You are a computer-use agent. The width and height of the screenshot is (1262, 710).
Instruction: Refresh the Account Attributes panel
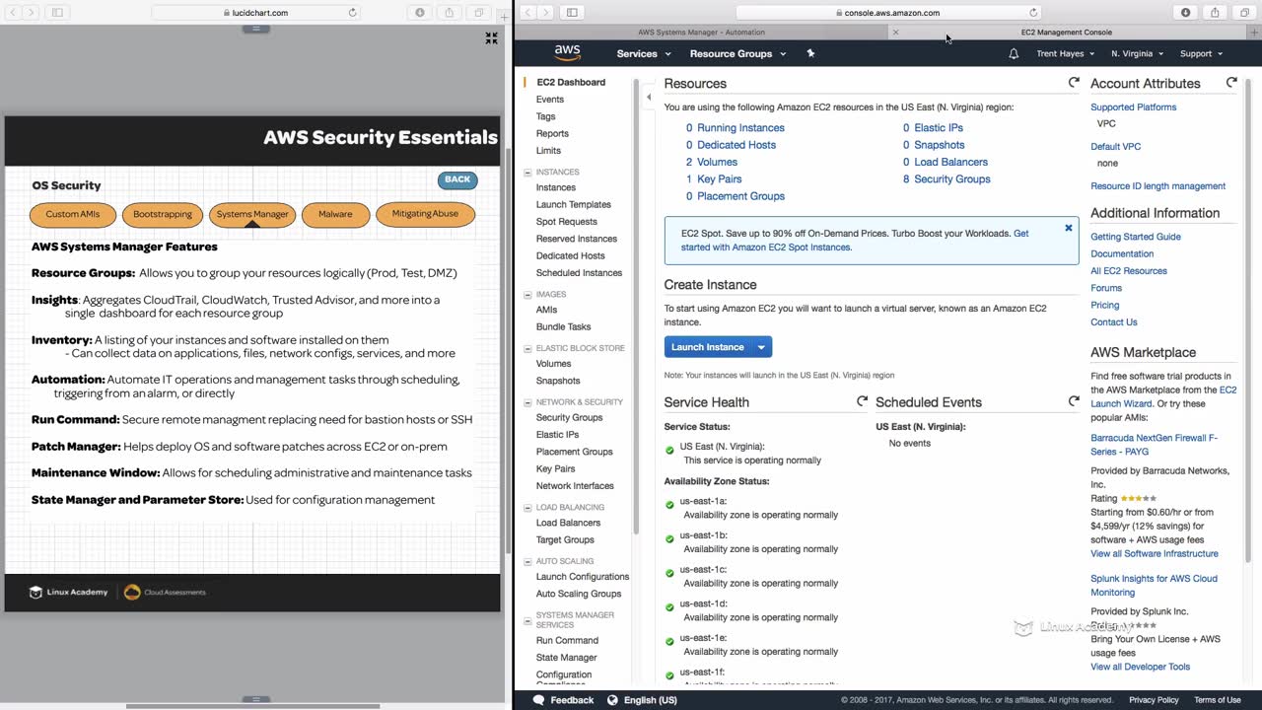click(1231, 83)
